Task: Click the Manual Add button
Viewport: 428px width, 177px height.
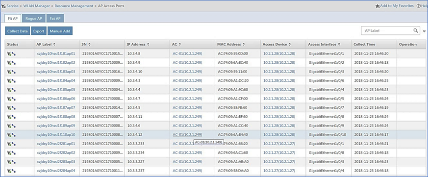Action: [60, 31]
